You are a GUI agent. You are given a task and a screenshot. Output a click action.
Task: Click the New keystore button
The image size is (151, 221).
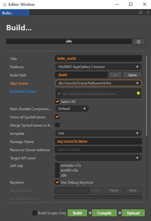[x=133, y=190]
